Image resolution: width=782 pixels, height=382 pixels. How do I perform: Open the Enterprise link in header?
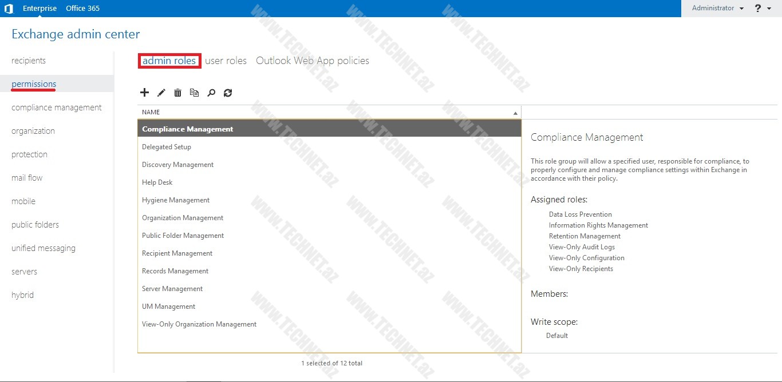point(40,9)
